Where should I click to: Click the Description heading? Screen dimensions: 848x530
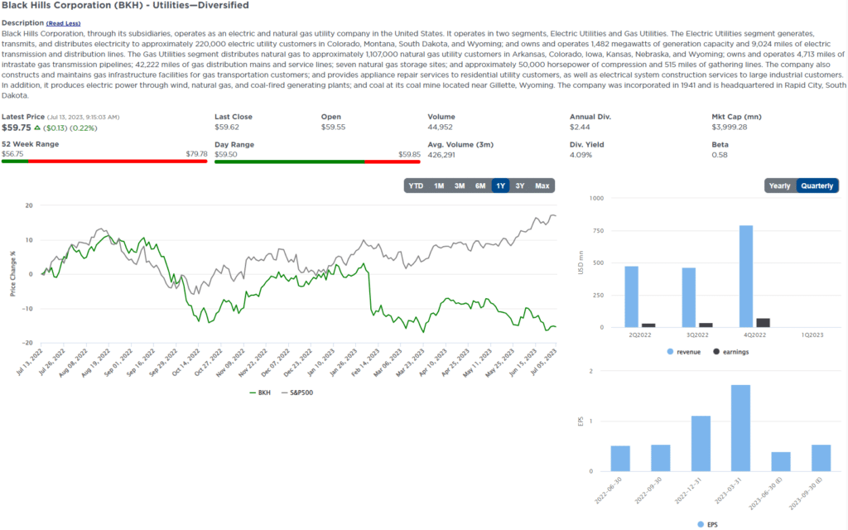[x=22, y=22]
